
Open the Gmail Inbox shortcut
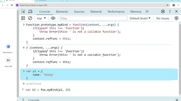tap(8, 60)
